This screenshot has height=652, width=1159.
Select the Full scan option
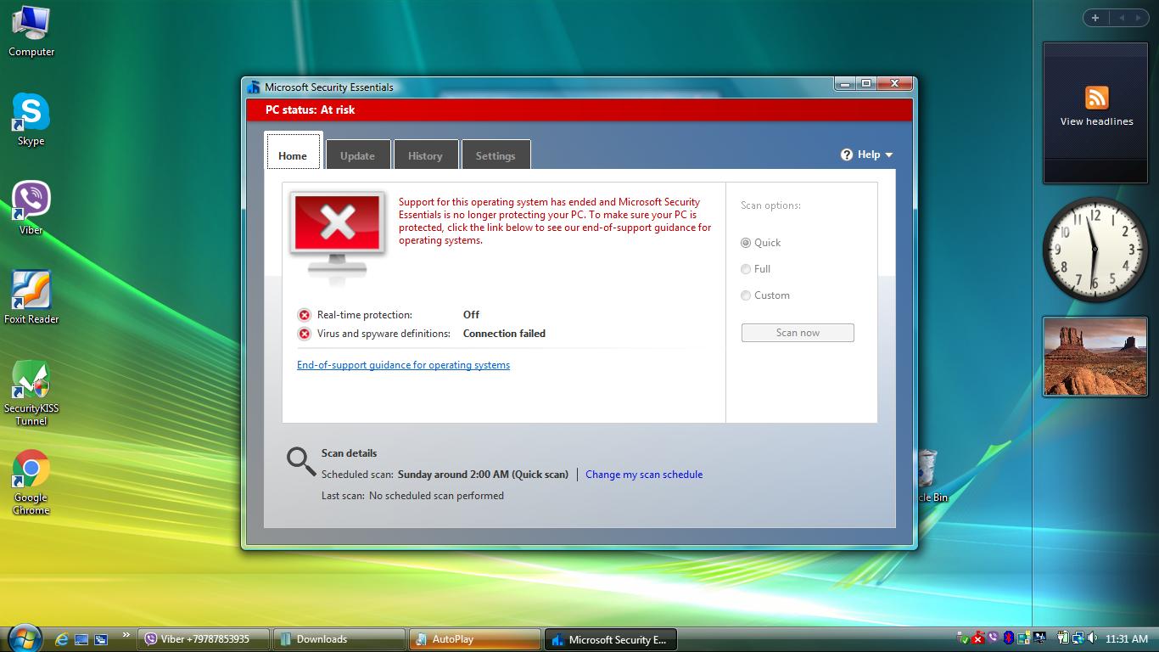pos(755,269)
